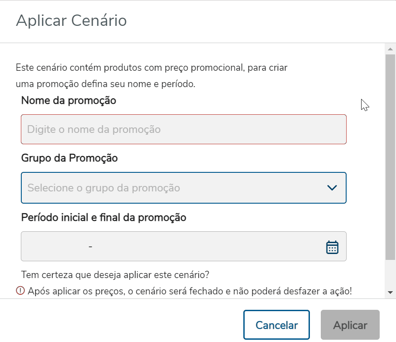Open the calendar date picker icon
The width and height of the screenshot is (396, 342).
332,247
